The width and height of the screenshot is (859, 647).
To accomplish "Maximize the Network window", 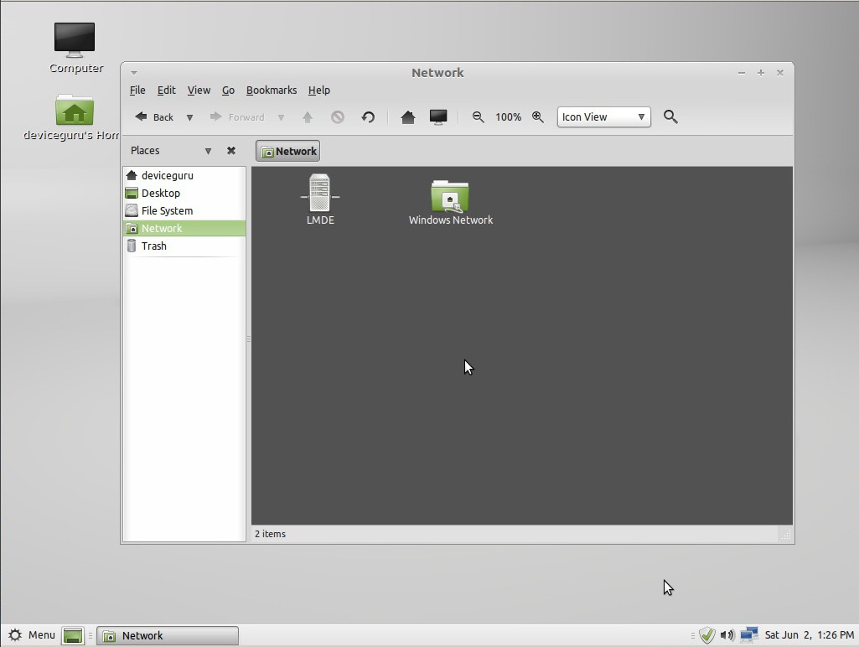I will [x=760, y=72].
